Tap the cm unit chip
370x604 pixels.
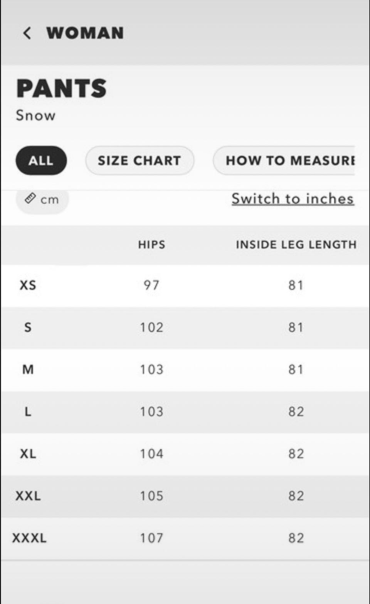click(x=42, y=199)
